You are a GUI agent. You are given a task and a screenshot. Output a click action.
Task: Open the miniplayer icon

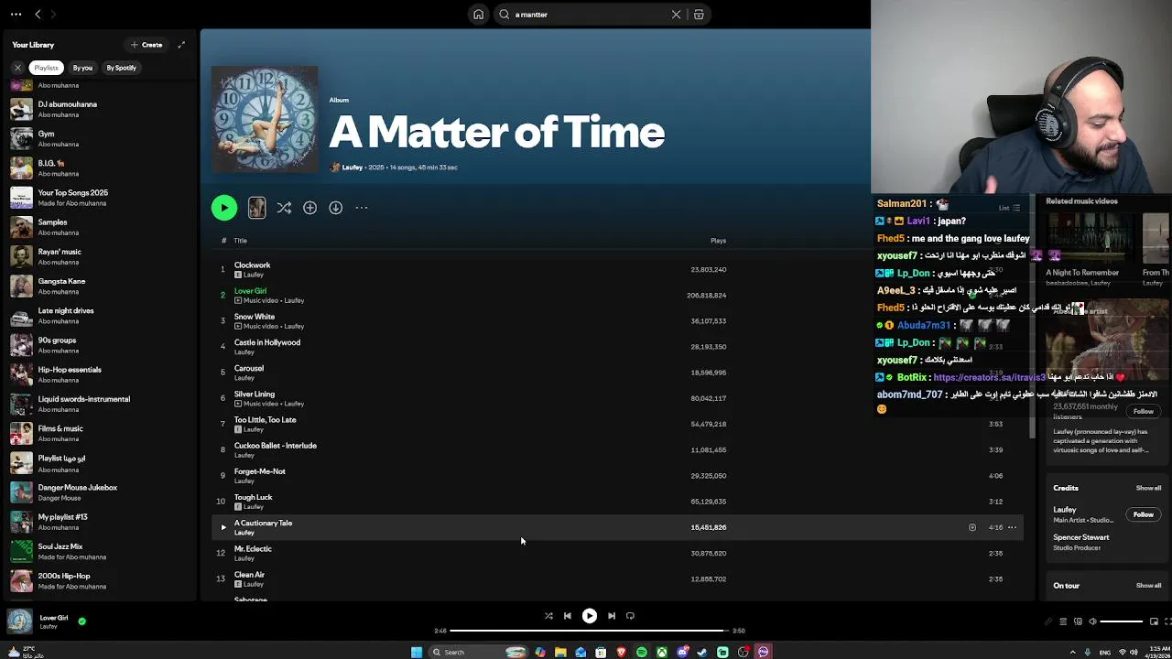click(x=1154, y=621)
